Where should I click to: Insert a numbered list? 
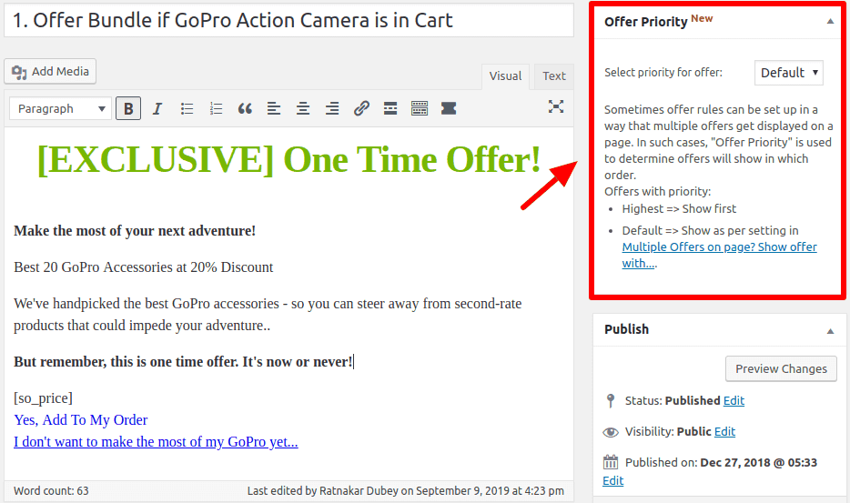[216, 108]
